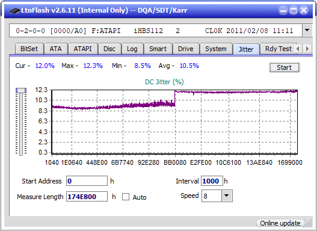Focus the Start Address input field

click(87, 181)
